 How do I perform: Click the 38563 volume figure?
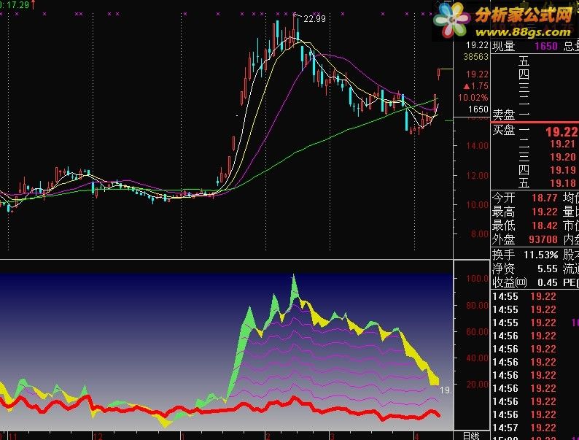476,57
